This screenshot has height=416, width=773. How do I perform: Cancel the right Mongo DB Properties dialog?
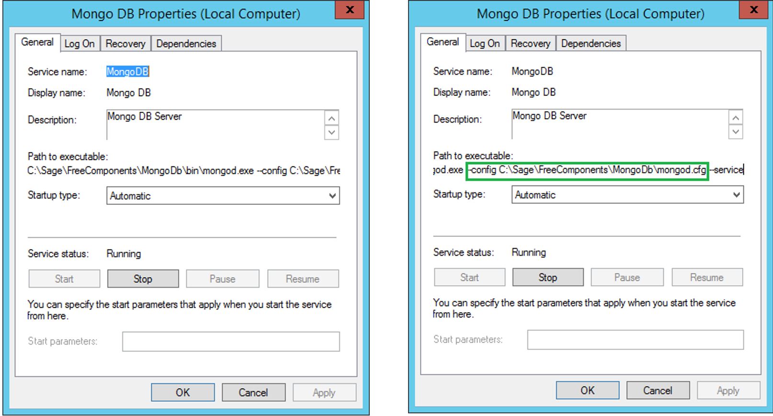tap(658, 390)
